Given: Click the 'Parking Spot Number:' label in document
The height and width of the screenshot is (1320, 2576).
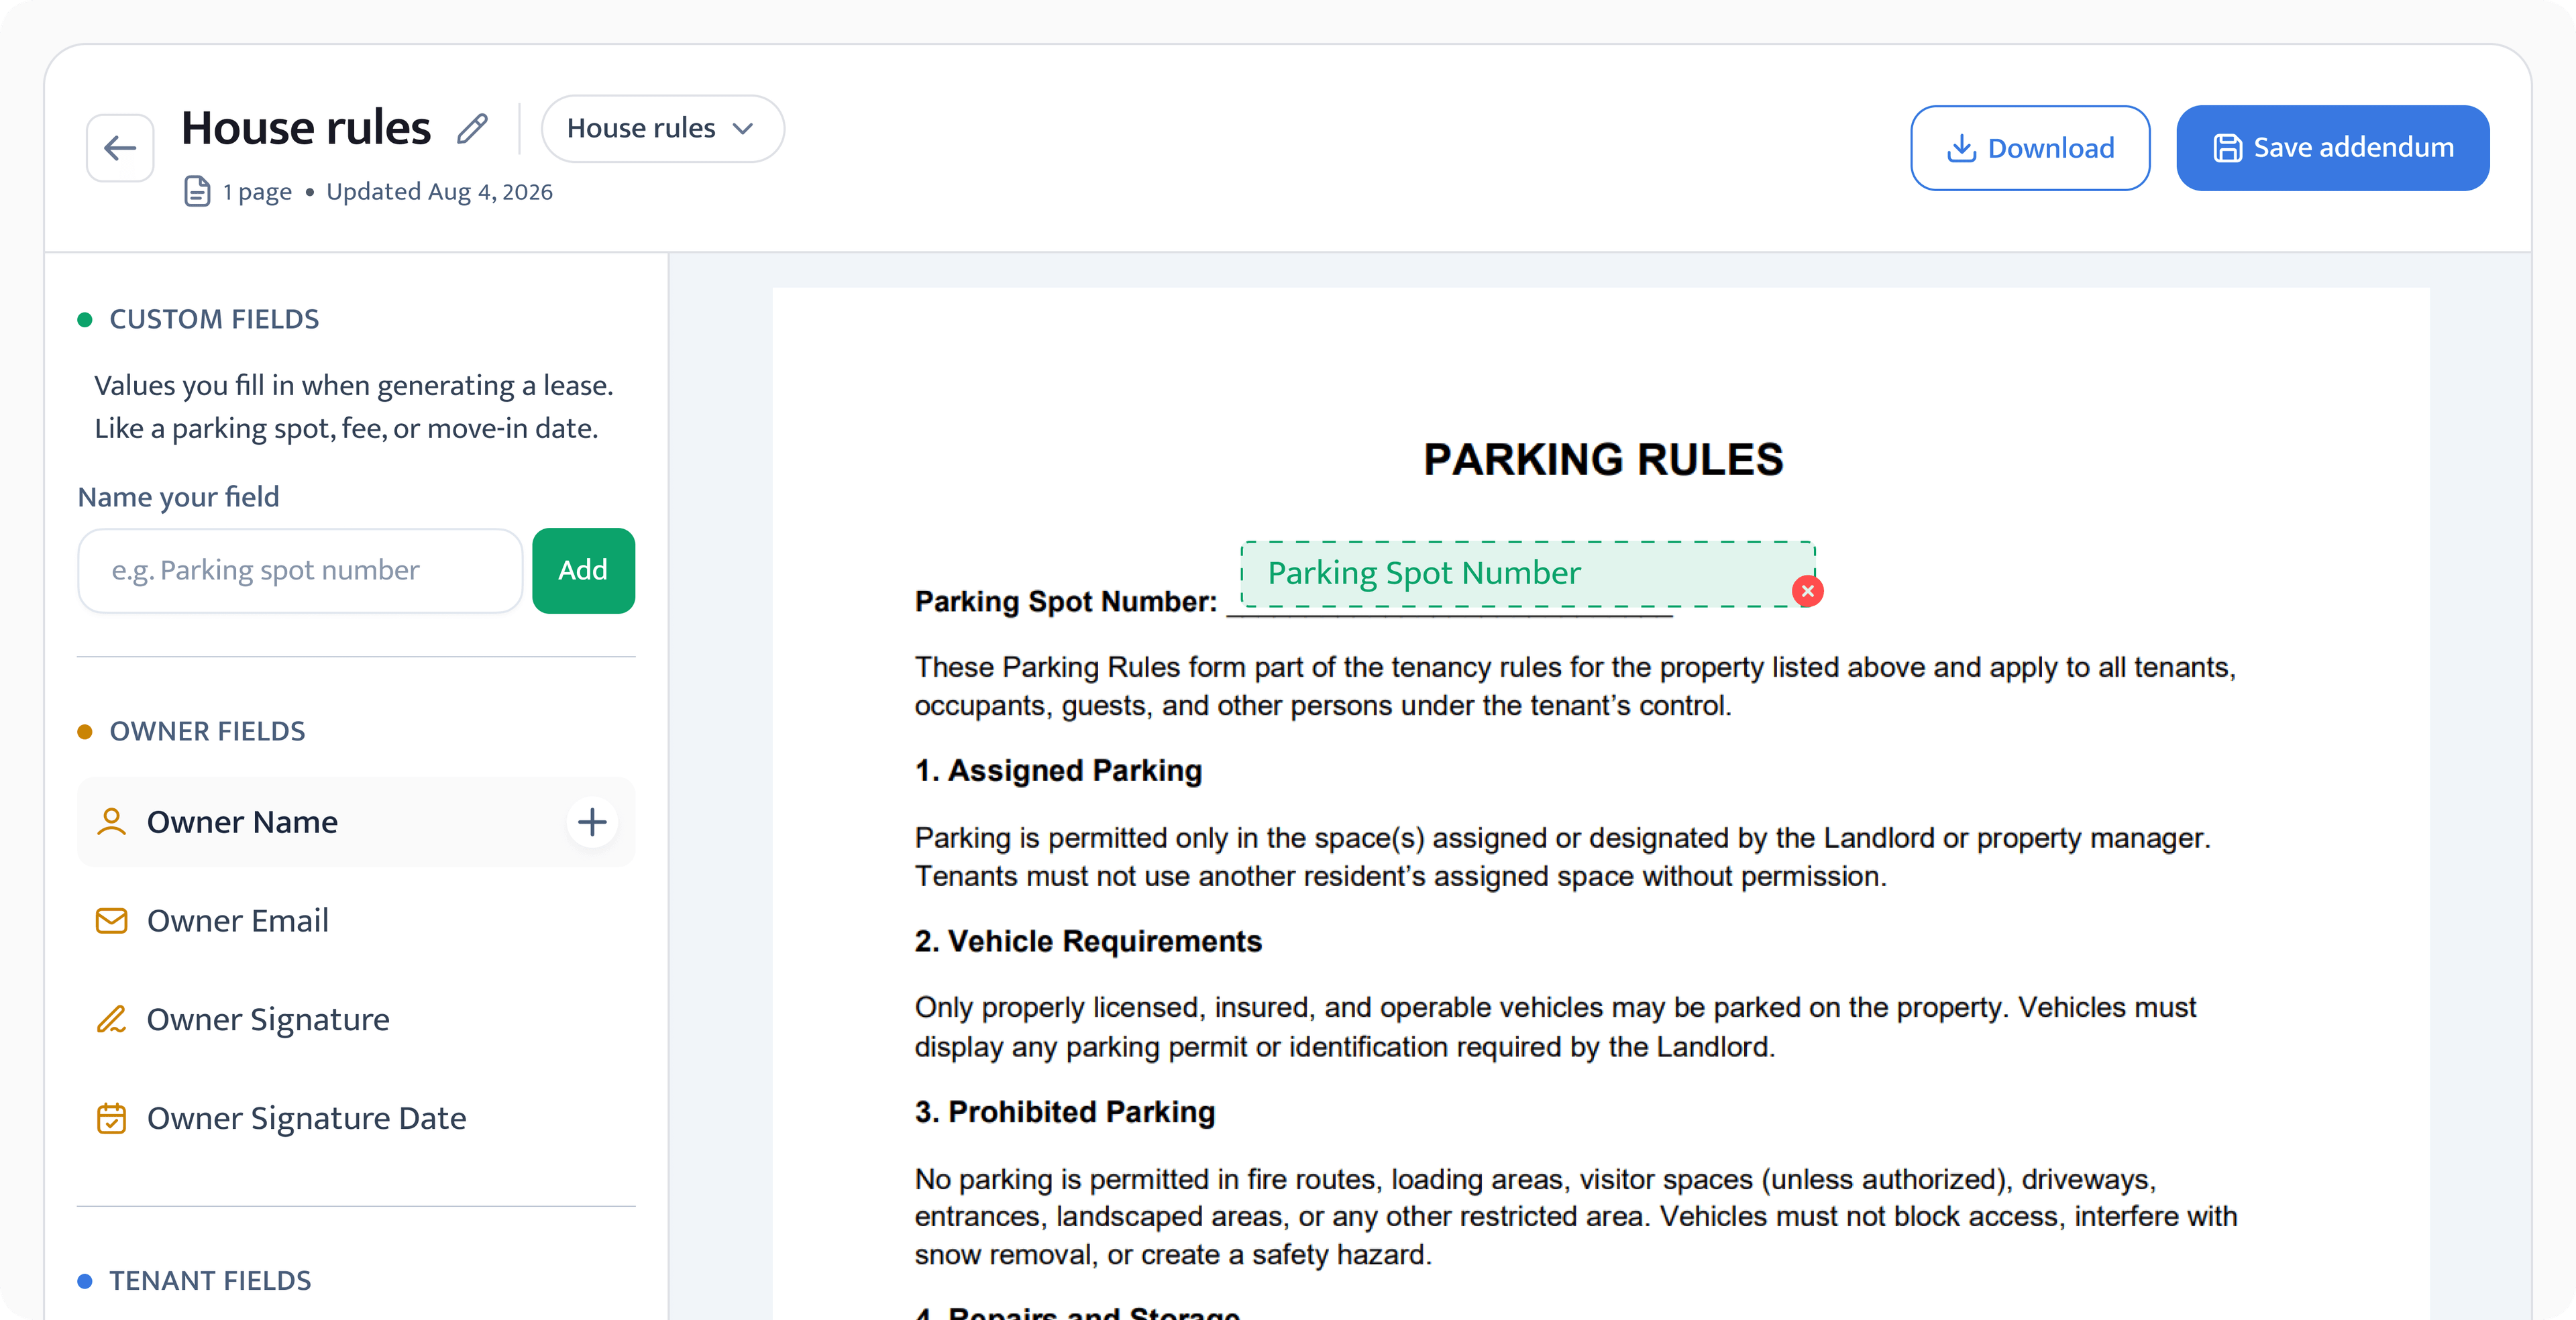Looking at the screenshot, I should click(1066, 601).
